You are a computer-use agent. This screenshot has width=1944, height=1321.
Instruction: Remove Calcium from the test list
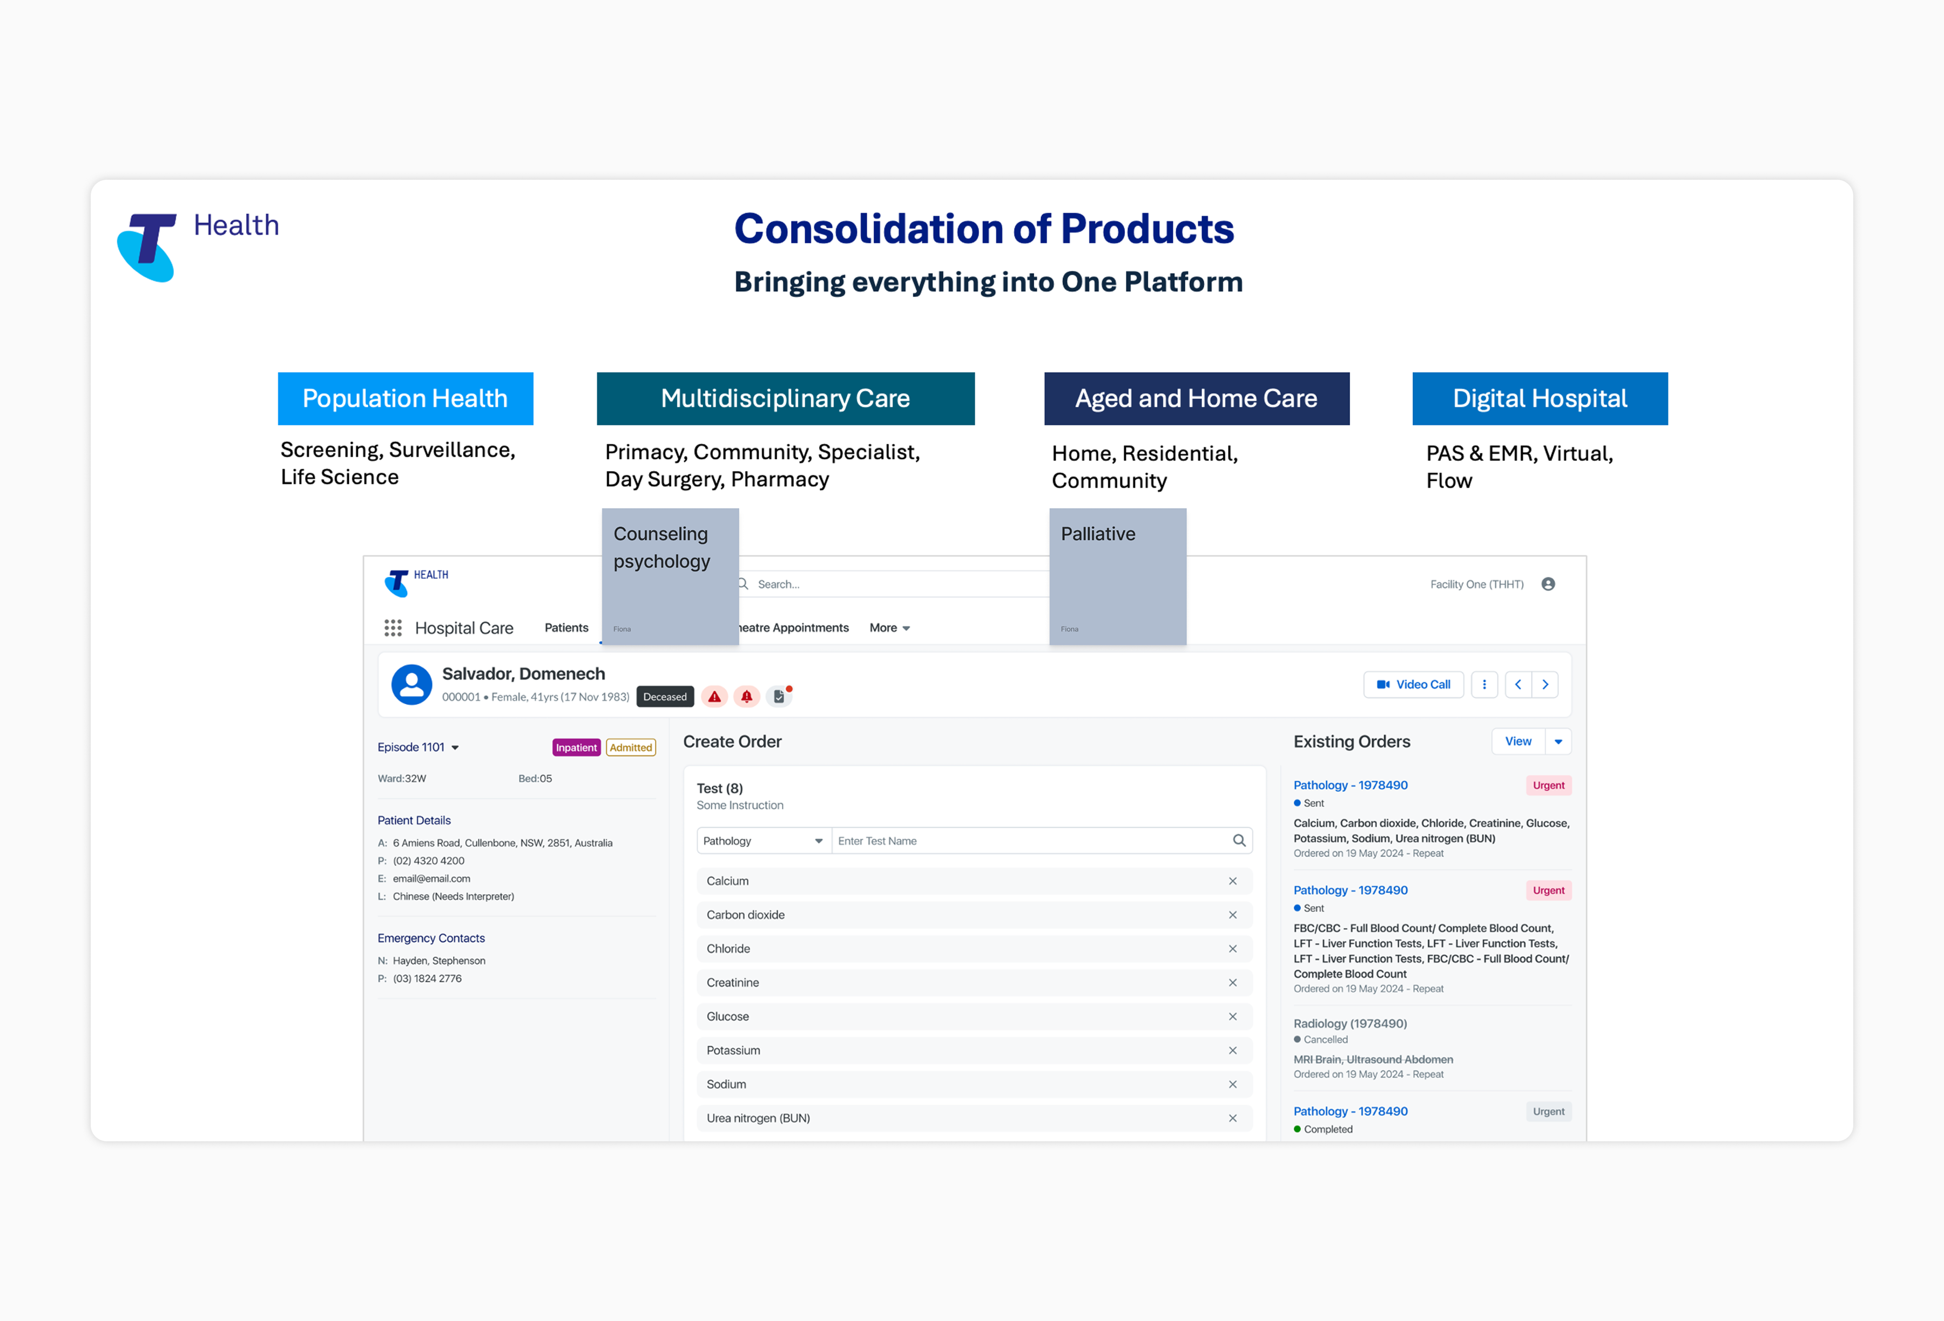coord(1232,881)
